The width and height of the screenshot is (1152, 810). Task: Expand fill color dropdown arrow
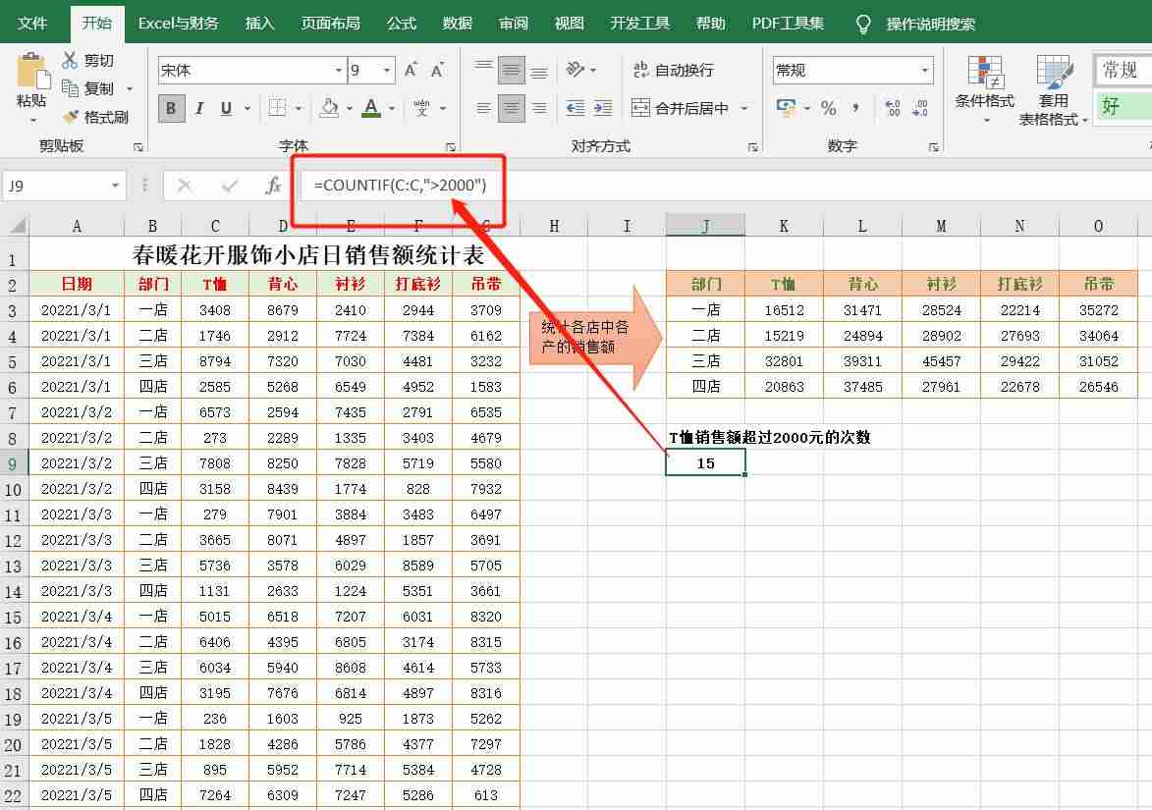click(350, 108)
